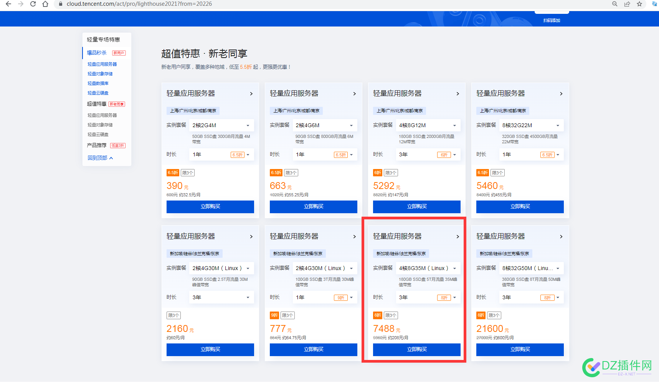The height and width of the screenshot is (383, 659).
Task: Select 超值特惠 in the sidebar menu
Action: (x=97, y=104)
